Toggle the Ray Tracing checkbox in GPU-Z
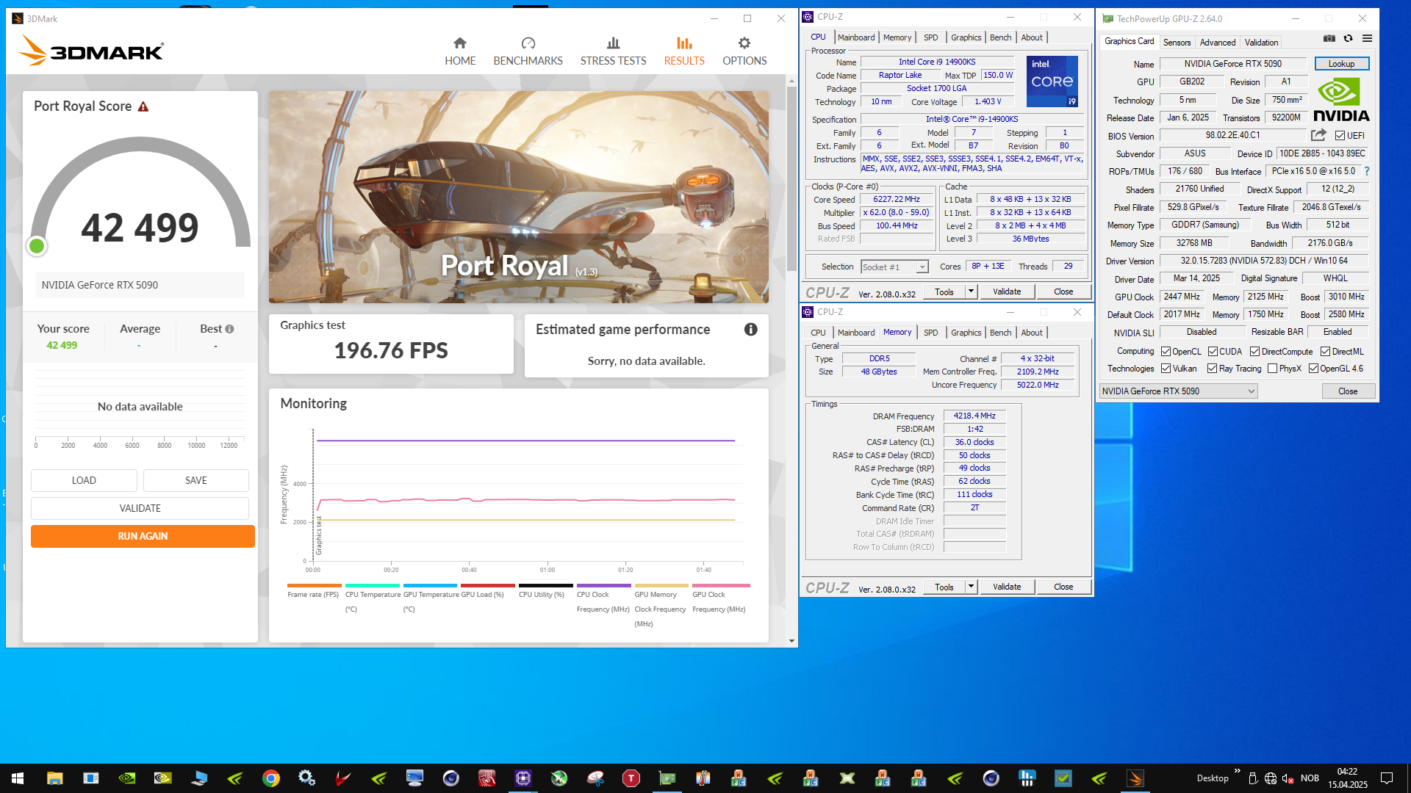1411x793 pixels. tap(1212, 369)
